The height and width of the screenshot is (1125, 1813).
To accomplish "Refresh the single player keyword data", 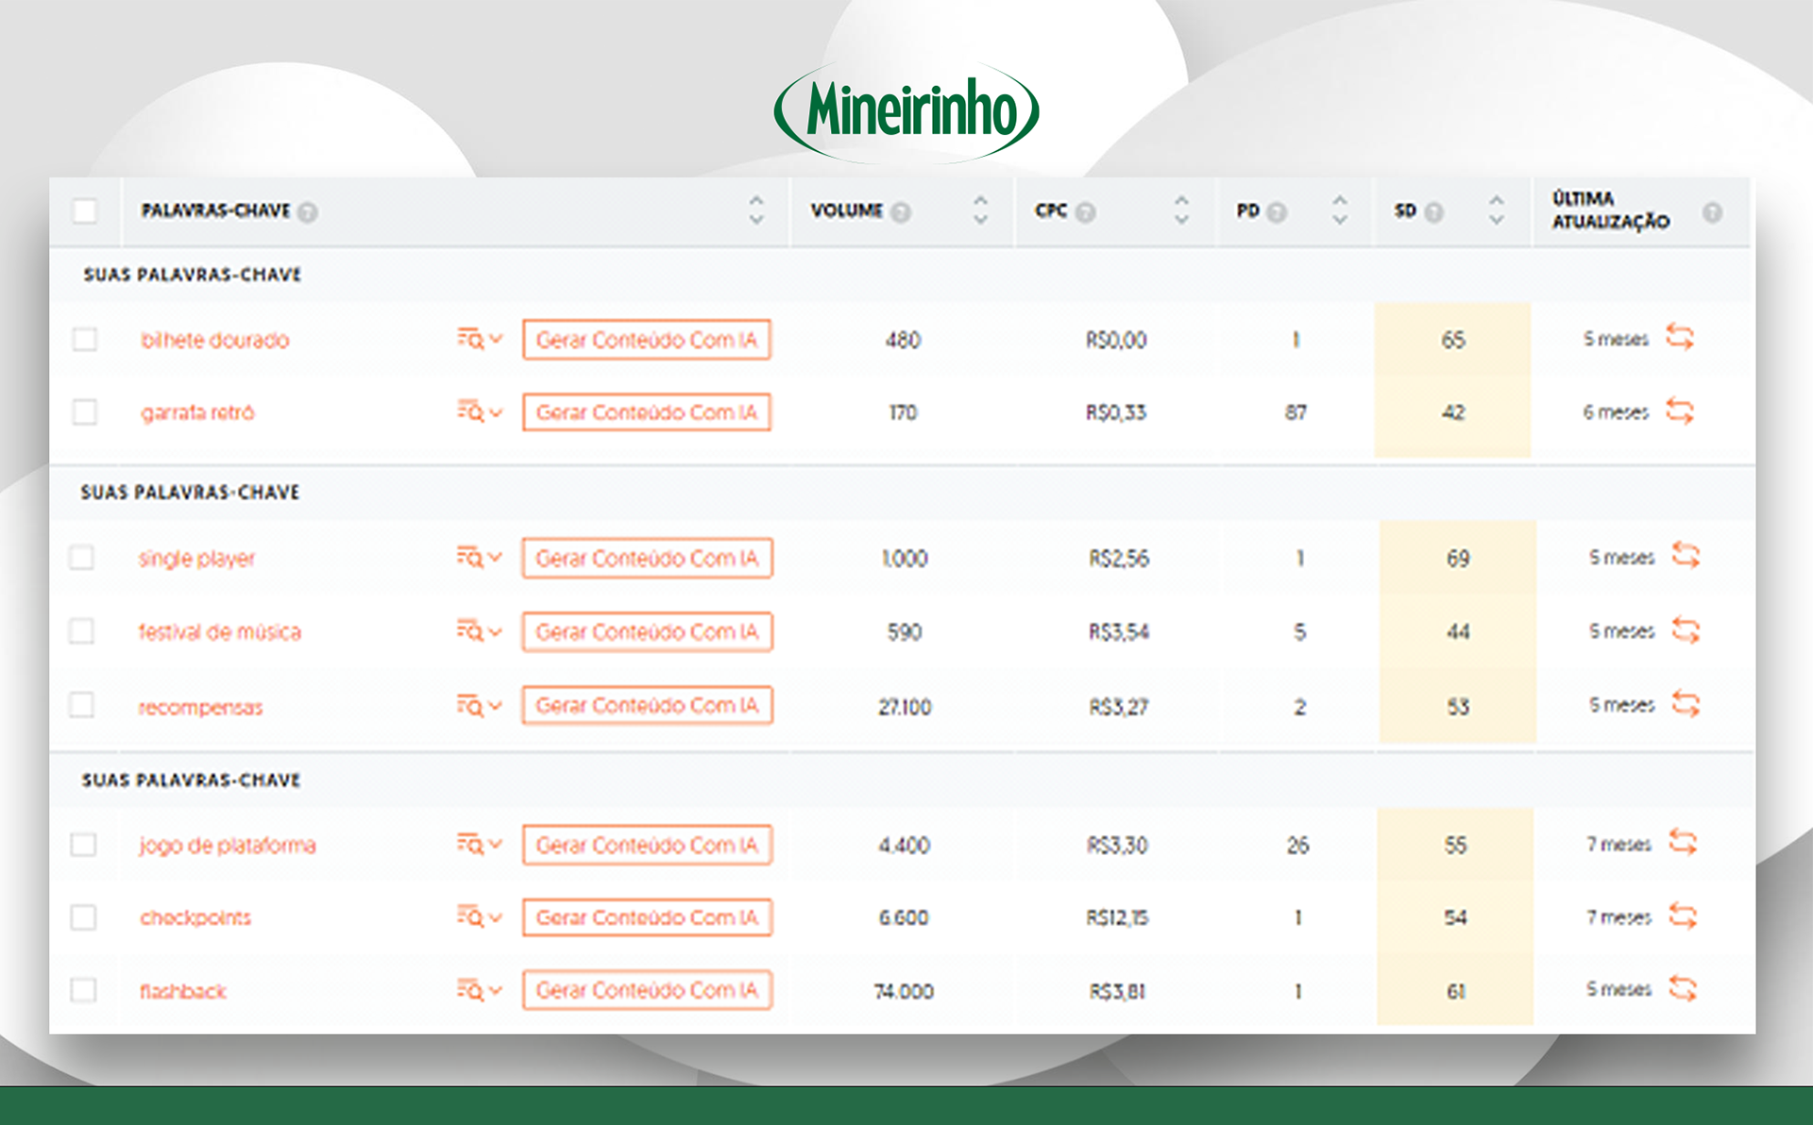I will point(1686,556).
